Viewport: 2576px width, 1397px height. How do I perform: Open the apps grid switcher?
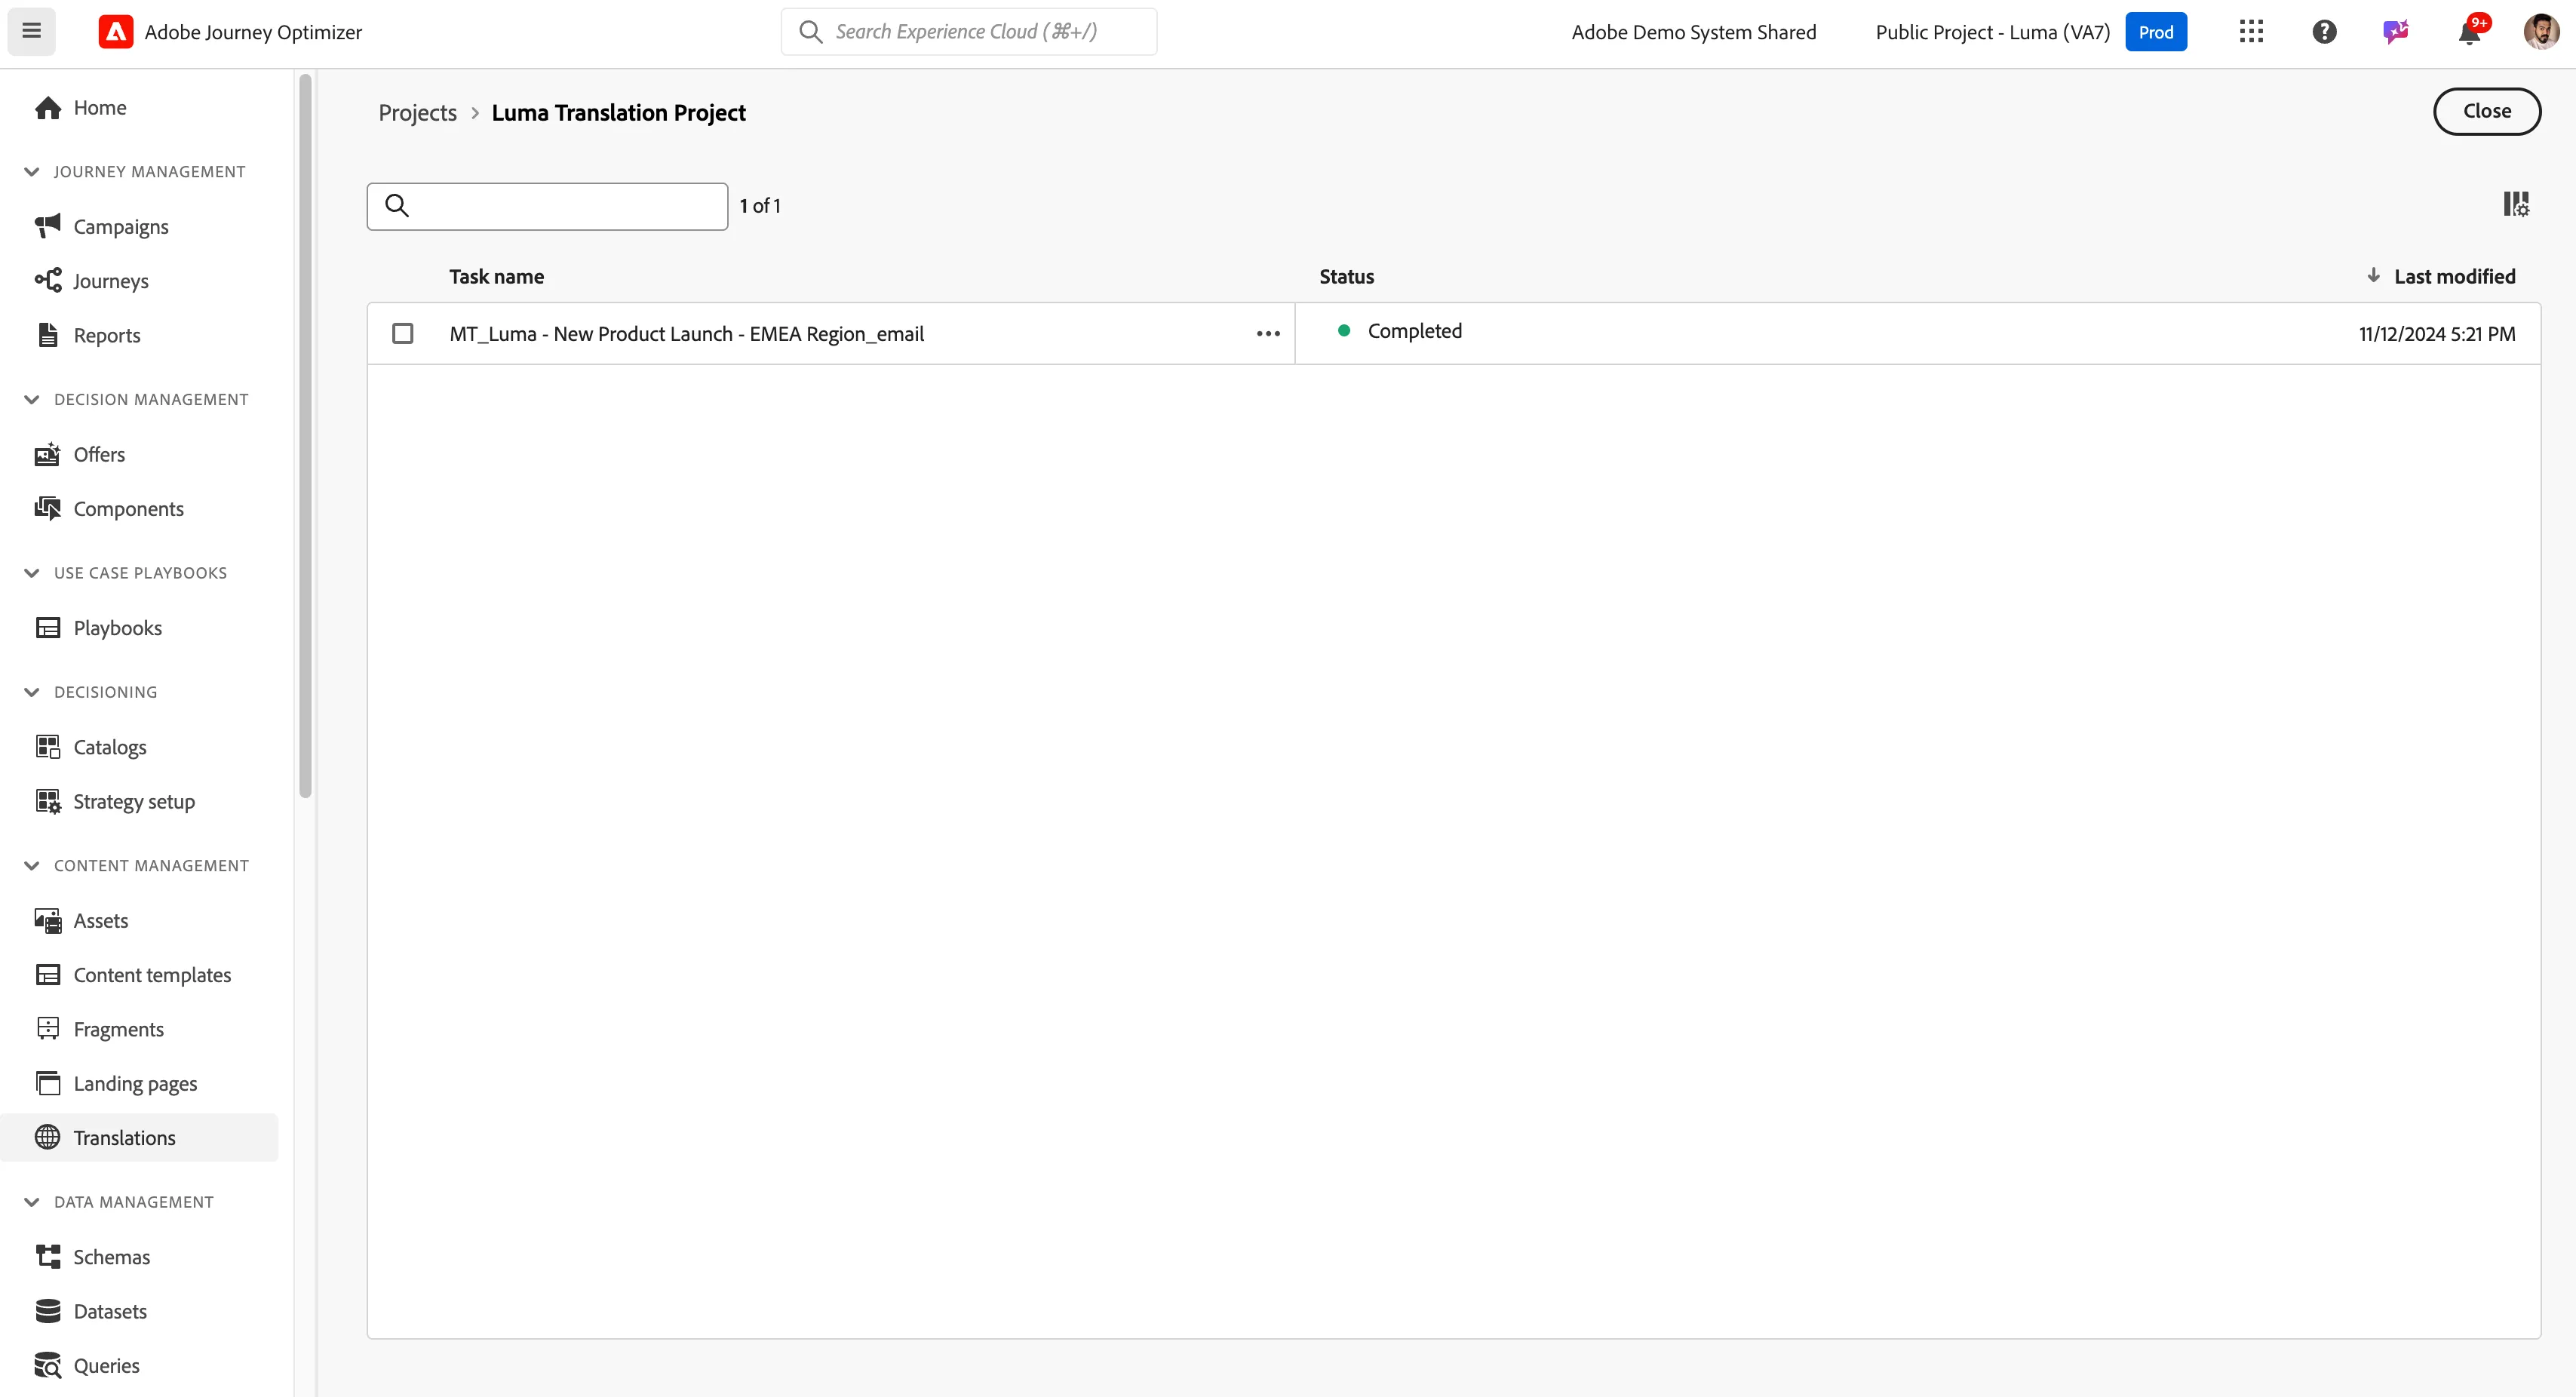(x=2251, y=32)
